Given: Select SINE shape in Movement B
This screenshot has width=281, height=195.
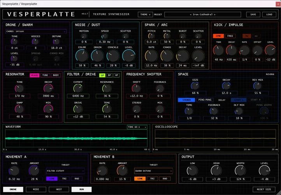Looking at the screenshot, I should [140, 179].
